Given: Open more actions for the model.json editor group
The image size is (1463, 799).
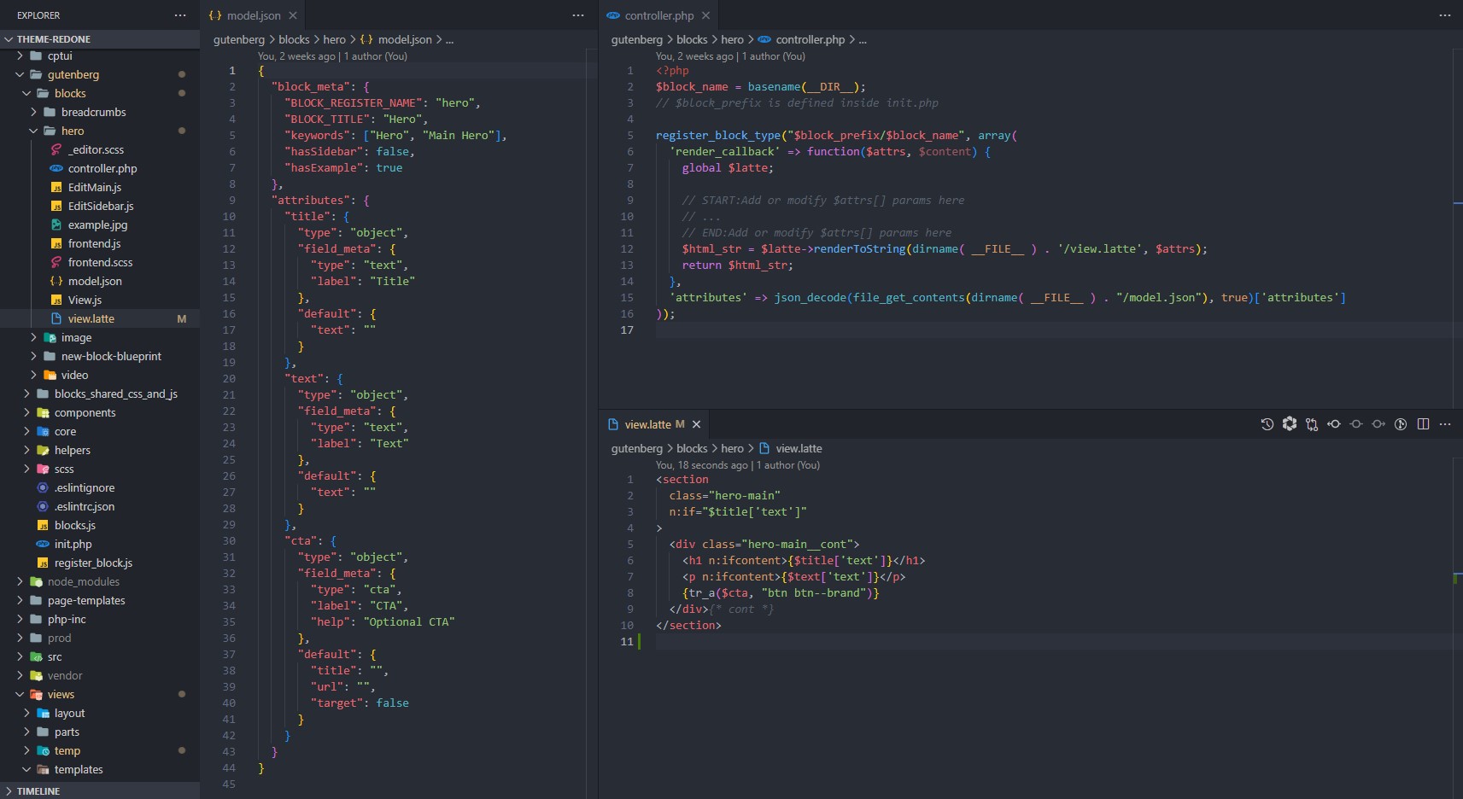Looking at the screenshot, I should [x=578, y=15].
